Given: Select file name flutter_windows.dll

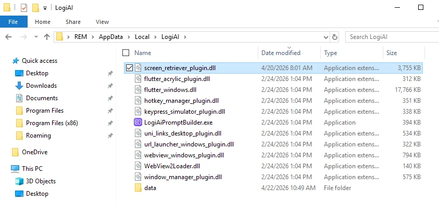Looking at the screenshot, I should [170, 90].
